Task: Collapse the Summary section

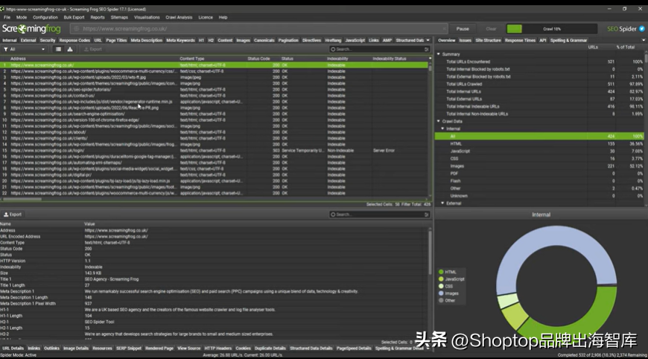Action: 439,54
